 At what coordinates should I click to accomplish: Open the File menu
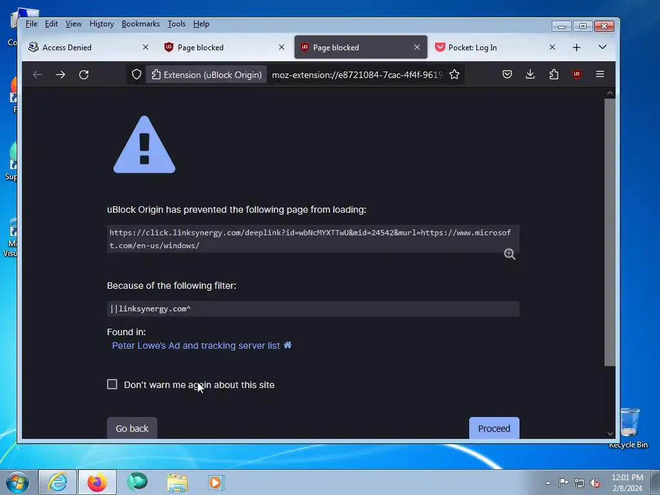(x=32, y=24)
